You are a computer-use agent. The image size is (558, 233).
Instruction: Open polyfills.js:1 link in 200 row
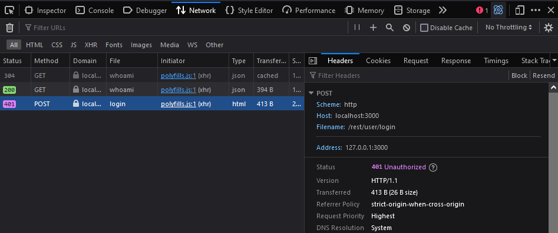(179, 90)
